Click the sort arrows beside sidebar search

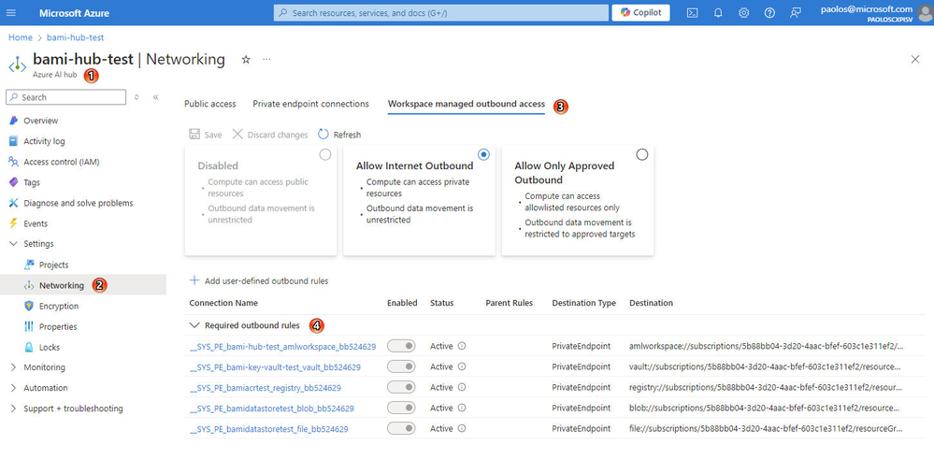coord(137,97)
